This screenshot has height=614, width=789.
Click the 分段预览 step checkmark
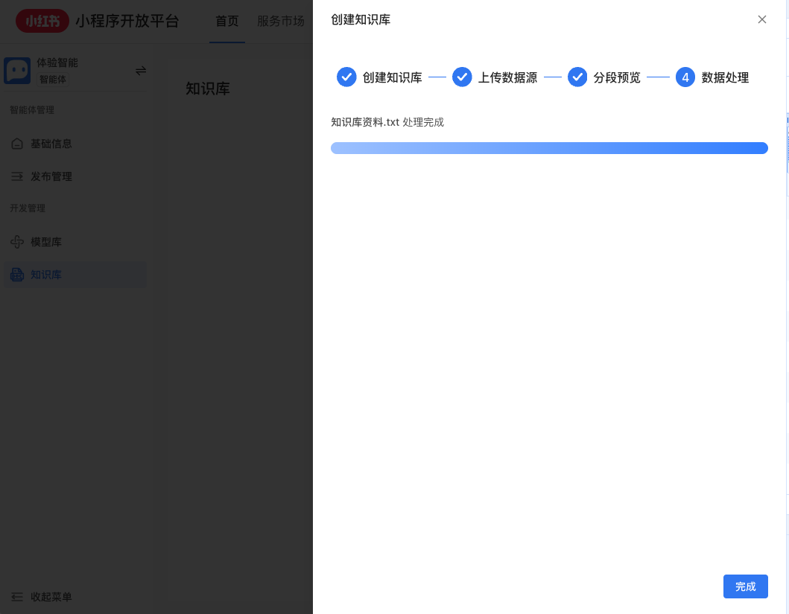[x=577, y=77]
